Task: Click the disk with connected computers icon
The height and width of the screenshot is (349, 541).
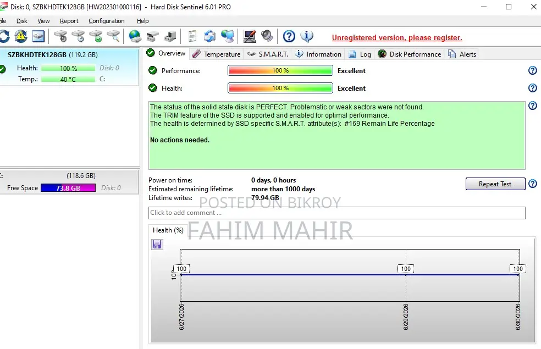Action: (152, 36)
